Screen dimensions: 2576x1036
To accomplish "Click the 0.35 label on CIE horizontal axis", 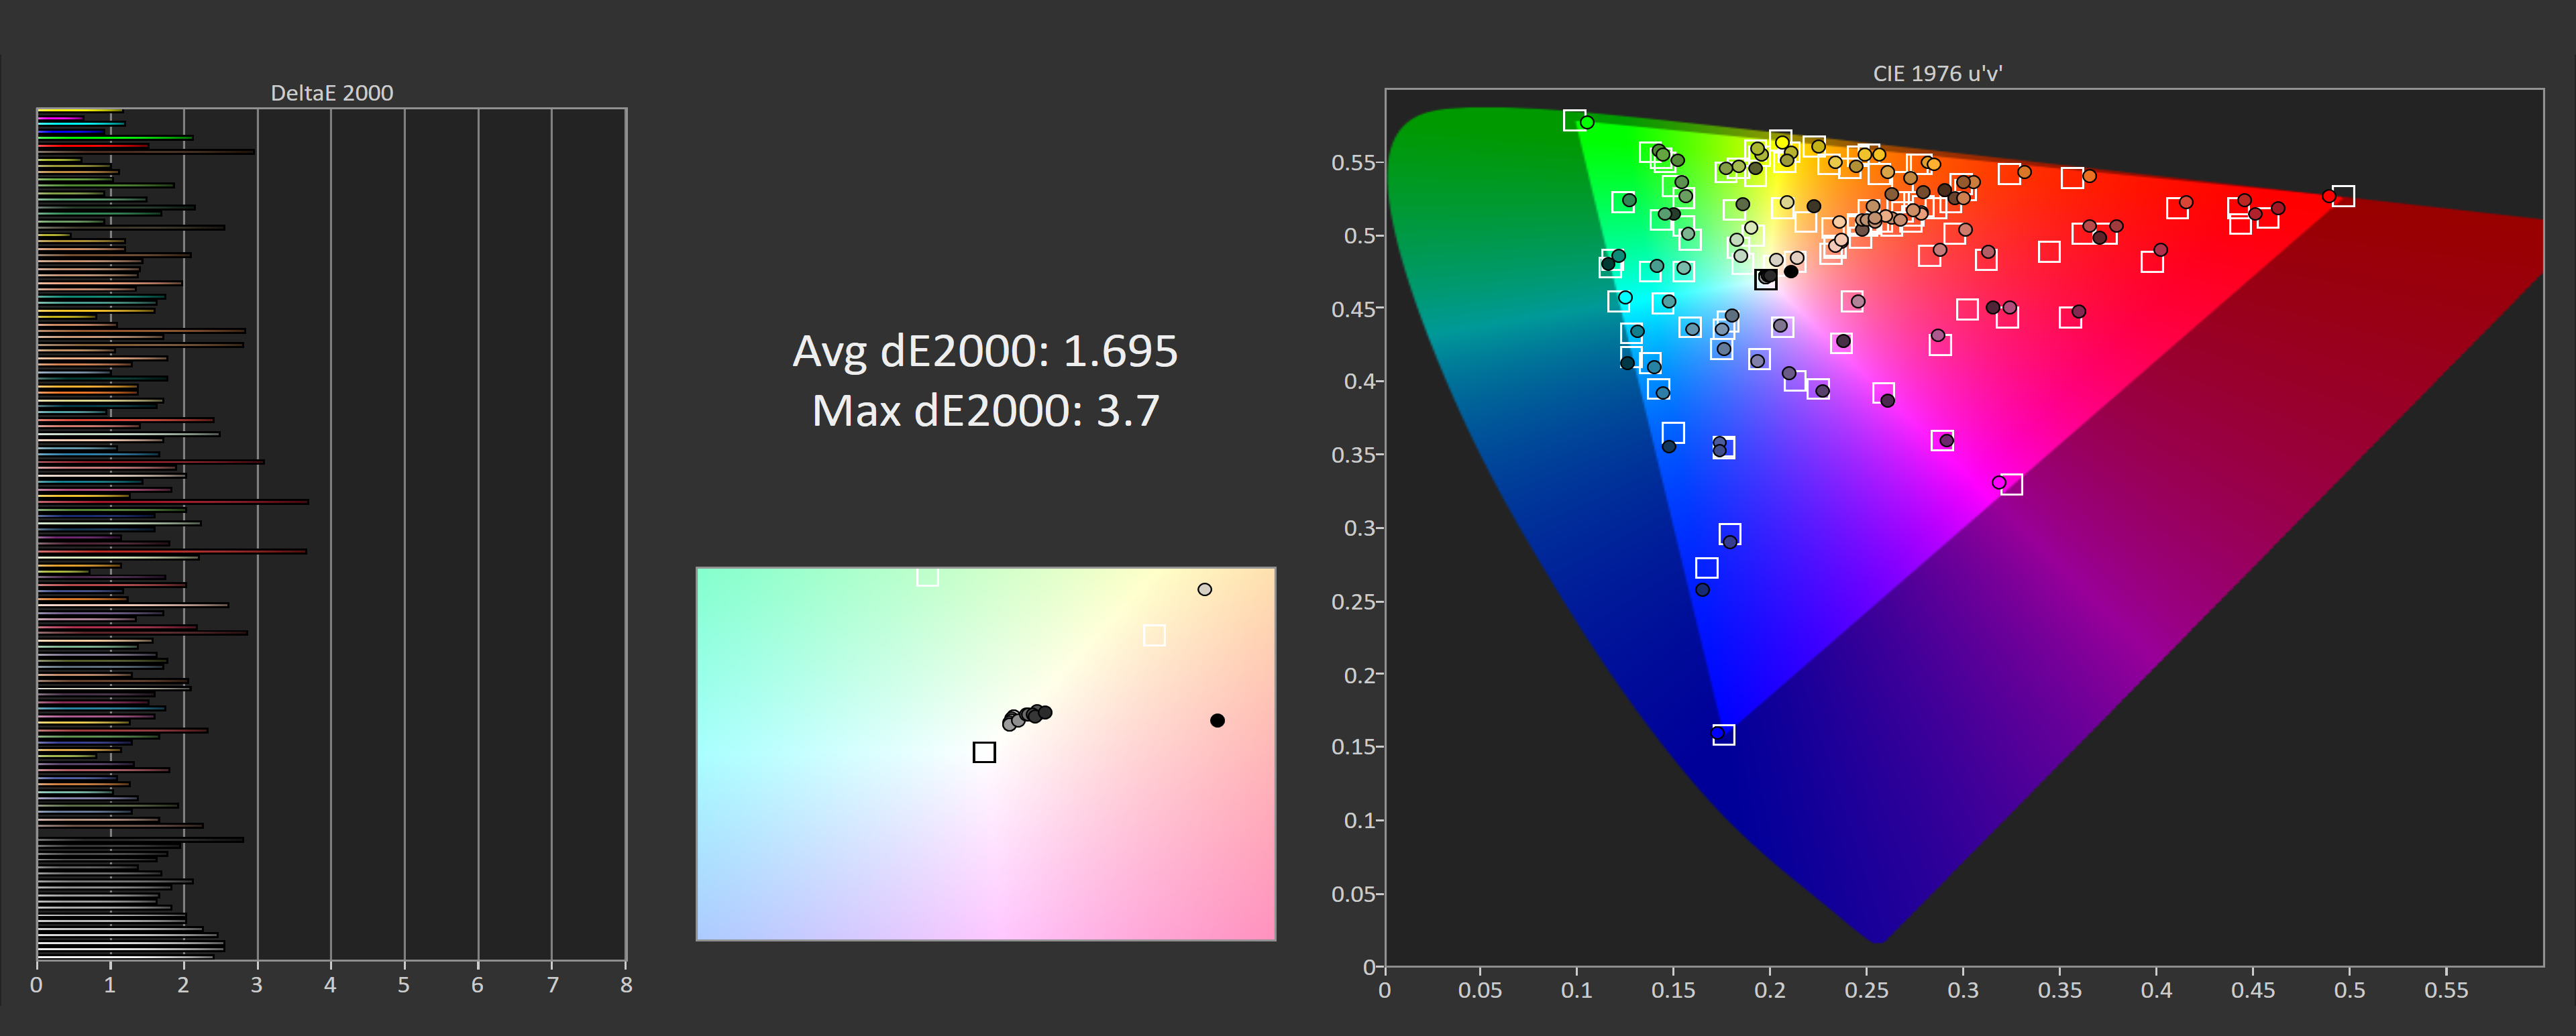I will [2059, 990].
